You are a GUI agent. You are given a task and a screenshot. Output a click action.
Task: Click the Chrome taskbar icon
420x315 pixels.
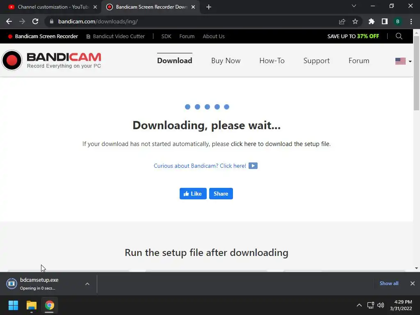click(x=49, y=305)
